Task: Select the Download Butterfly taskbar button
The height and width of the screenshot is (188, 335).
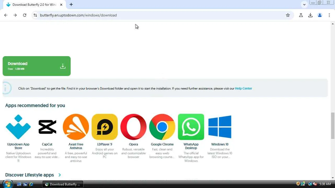Action: coord(63,184)
